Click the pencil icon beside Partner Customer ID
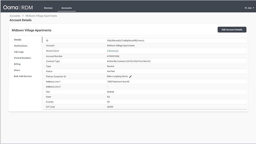256x144 pixels. (131, 77)
